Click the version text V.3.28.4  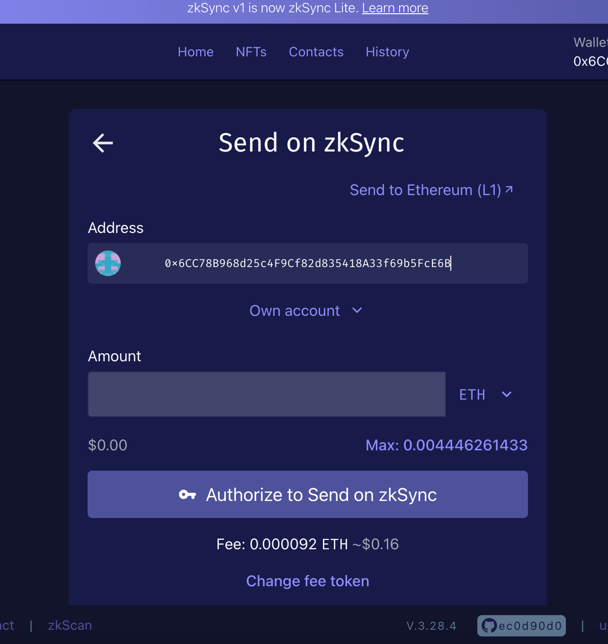[431, 626]
